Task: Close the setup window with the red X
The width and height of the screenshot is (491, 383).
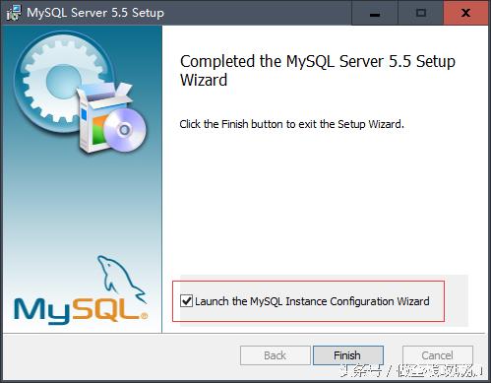Action: click(465, 13)
